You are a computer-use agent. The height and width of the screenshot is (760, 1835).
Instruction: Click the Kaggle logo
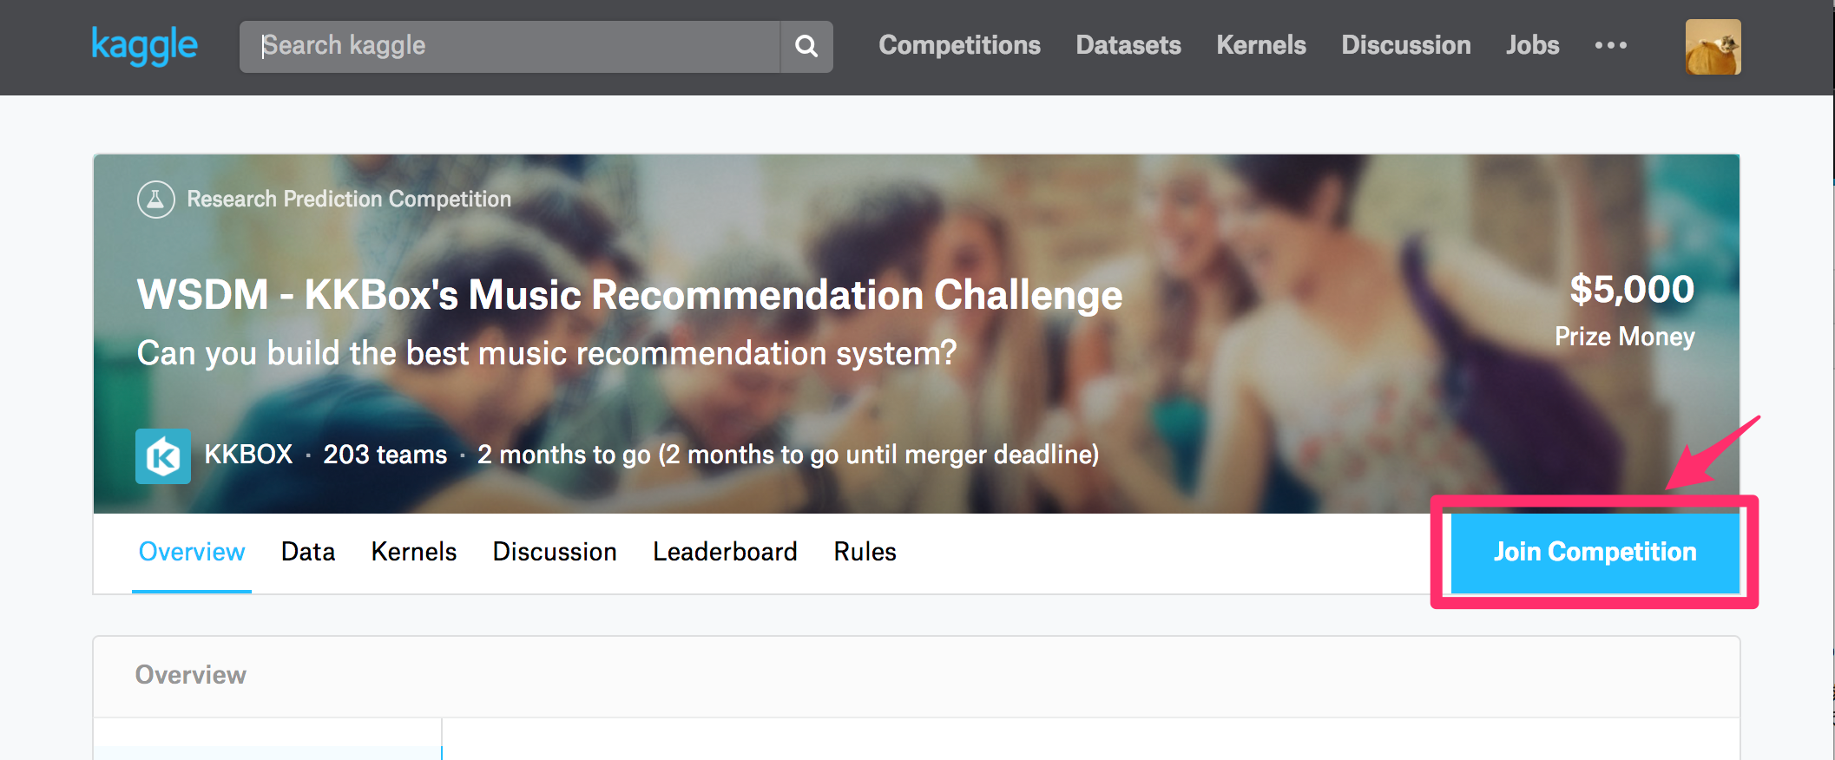pyautogui.click(x=144, y=45)
